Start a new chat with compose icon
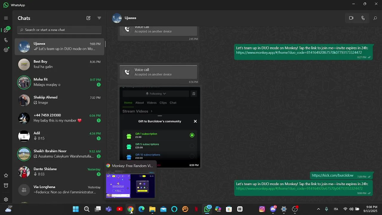The image size is (382, 215). [88, 18]
